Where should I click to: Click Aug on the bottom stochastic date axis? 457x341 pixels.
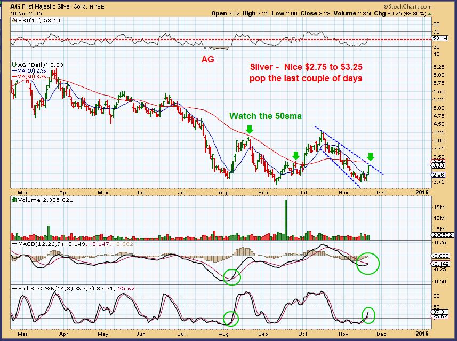(223, 334)
